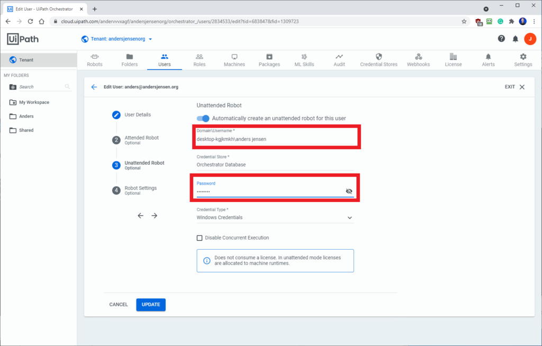Open the Settings tab
The width and height of the screenshot is (542, 346).
[523, 60]
